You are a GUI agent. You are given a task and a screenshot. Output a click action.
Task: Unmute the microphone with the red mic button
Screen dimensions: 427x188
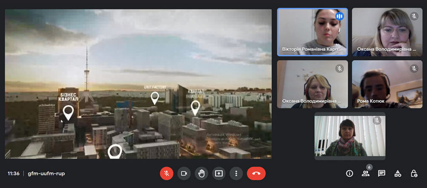(x=166, y=173)
